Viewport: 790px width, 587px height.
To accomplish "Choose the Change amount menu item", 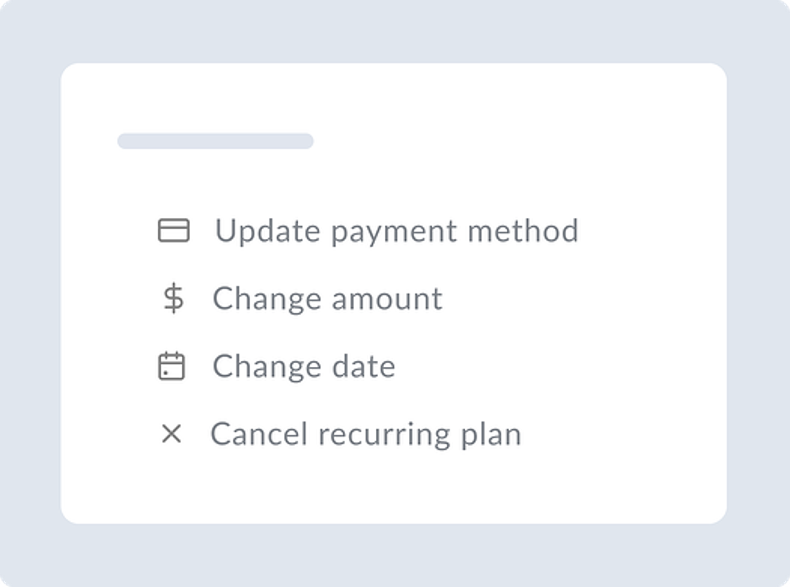I will click(x=327, y=298).
